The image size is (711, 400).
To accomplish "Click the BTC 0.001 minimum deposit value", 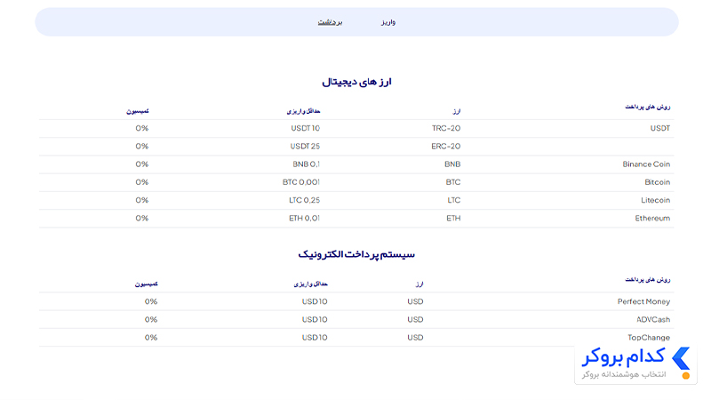I will pos(301,182).
